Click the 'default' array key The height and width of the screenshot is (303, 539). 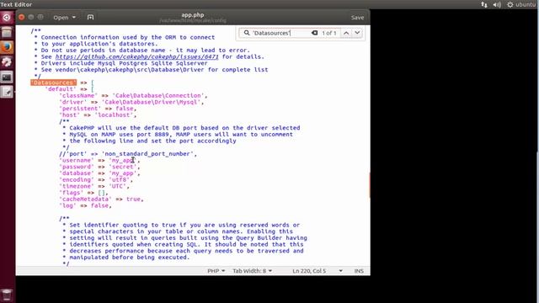[61, 89]
